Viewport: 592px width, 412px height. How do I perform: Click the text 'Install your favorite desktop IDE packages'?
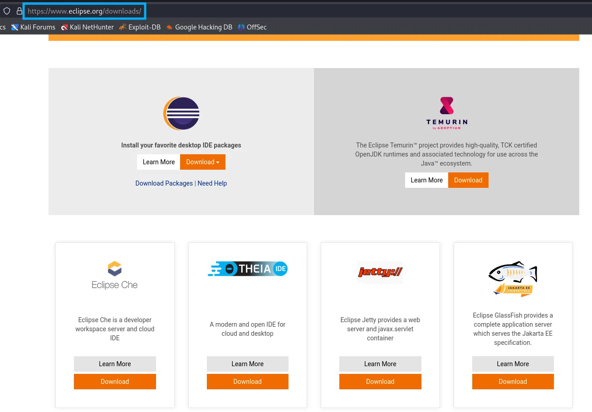(181, 145)
